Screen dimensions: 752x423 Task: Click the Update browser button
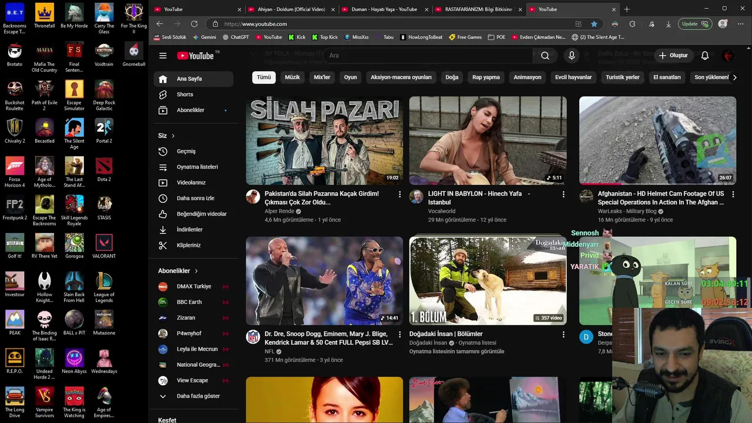coord(695,24)
